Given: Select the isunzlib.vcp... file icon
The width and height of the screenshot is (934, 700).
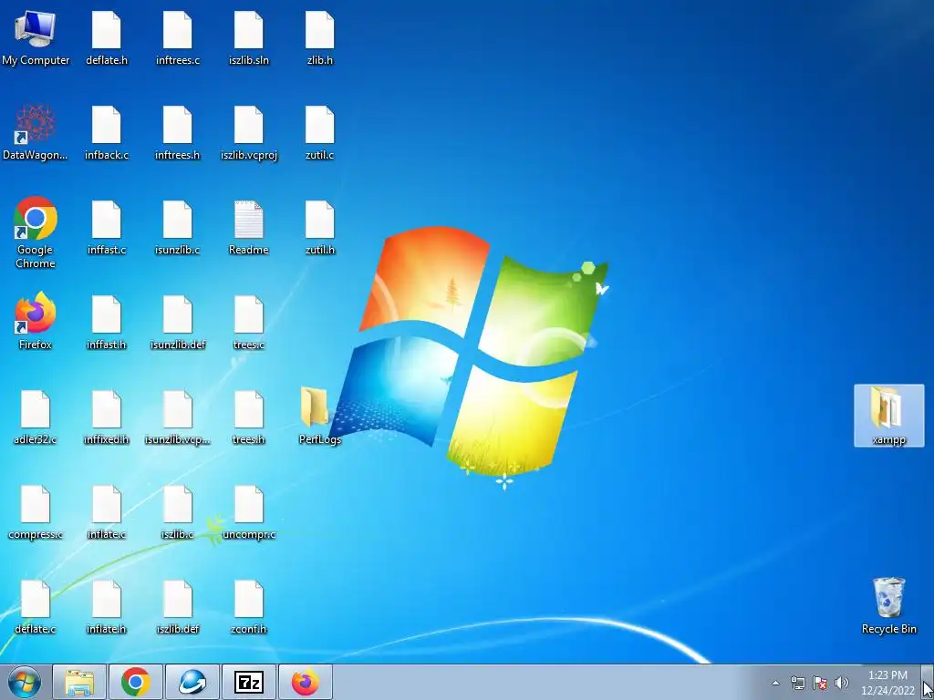Looking at the screenshot, I should coord(178,417).
